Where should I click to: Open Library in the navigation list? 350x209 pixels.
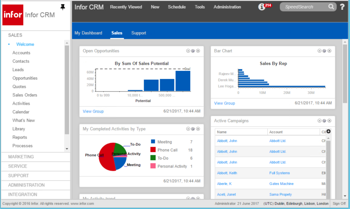pyautogui.click(x=19, y=129)
